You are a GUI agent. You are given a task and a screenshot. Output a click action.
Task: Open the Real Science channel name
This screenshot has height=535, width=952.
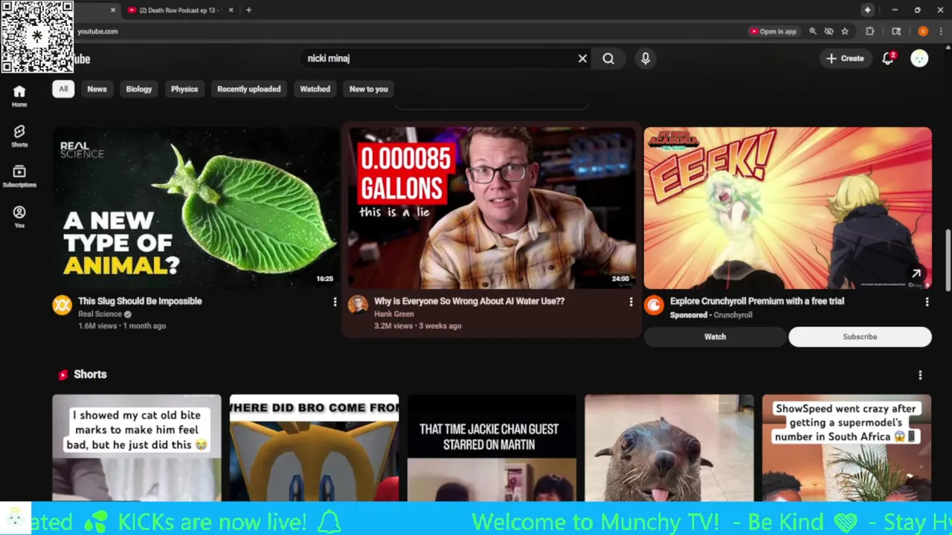click(x=100, y=314)
